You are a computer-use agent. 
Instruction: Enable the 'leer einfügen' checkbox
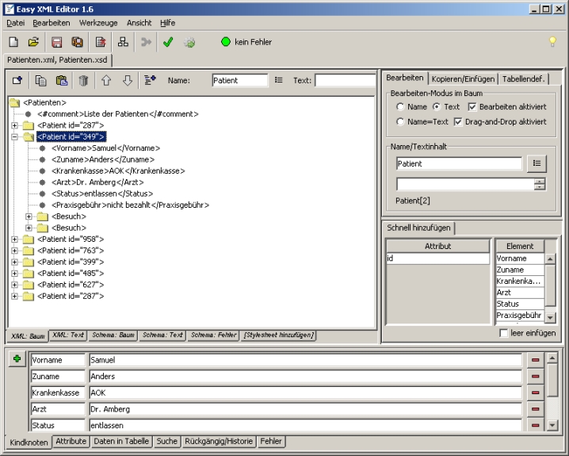pos(504,334)
